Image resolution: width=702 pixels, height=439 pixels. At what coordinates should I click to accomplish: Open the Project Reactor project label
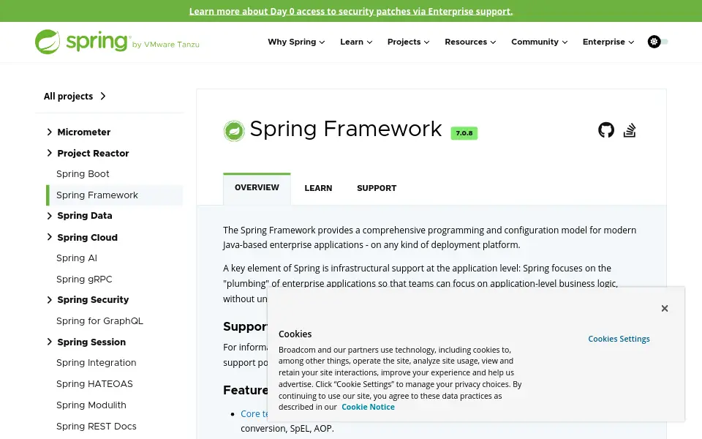(93, 153)
